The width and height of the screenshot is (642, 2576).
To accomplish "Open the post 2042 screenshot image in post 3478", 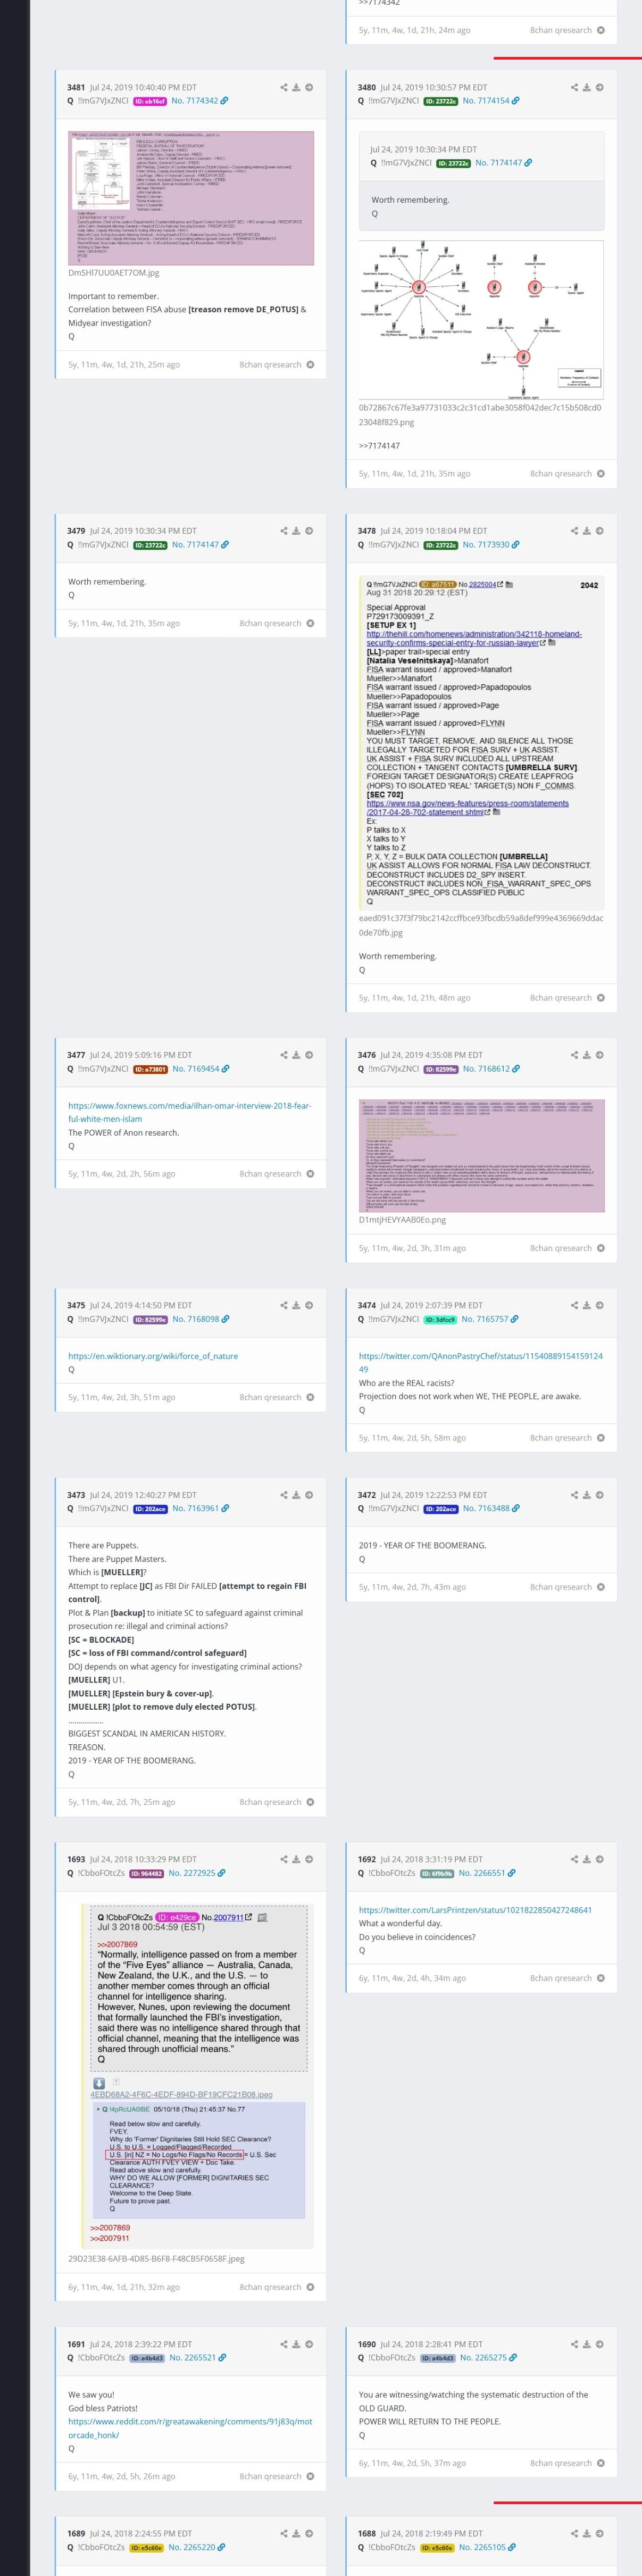I will tap(481, 741).
